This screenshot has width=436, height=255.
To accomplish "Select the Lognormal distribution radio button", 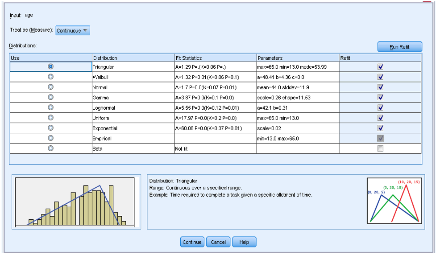I will click(50, 107).
